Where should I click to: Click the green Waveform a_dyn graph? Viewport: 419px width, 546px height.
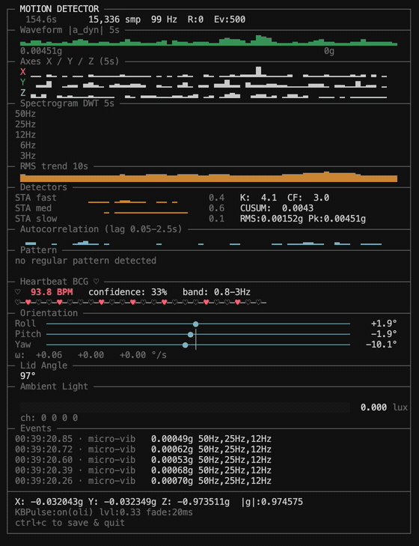point(209,40)
